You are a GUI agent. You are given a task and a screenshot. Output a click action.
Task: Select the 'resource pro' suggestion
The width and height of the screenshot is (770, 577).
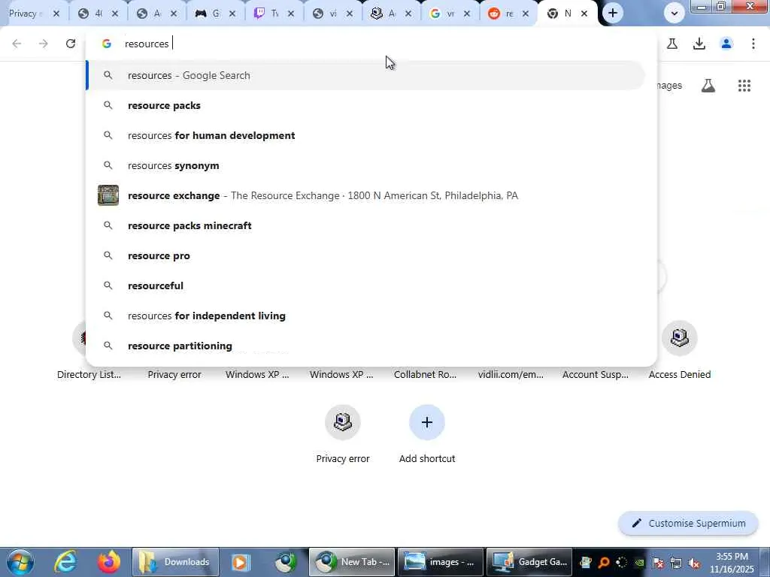366,255
